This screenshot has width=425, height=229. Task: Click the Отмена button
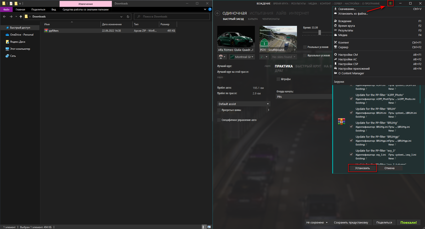(x=390, y=168)
